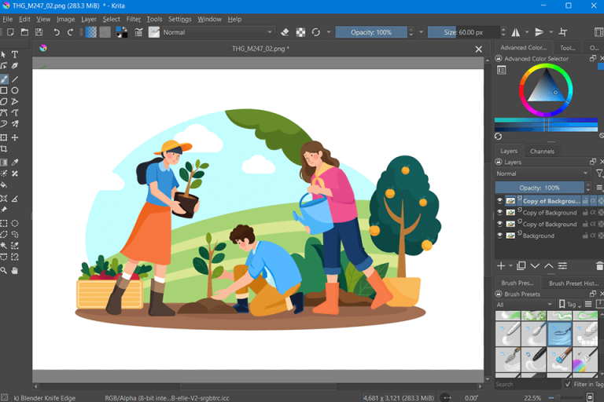Click the brush preset Search field
The image size is (604, 402).
click(x=528, y=384)
